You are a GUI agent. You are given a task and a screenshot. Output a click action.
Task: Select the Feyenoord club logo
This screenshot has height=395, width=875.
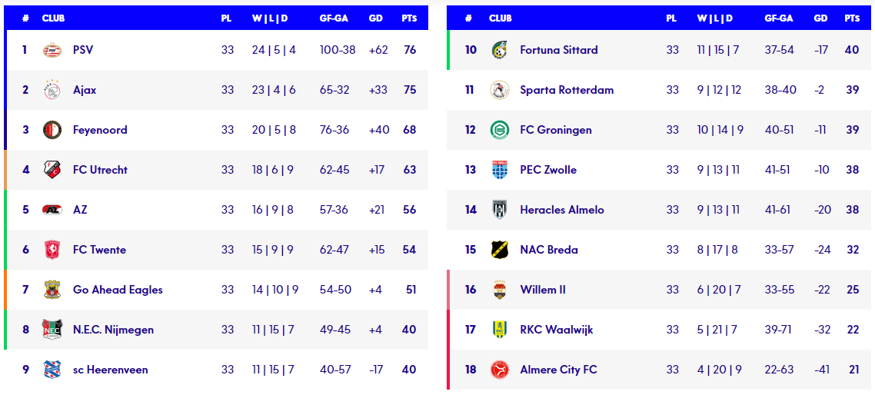[52, 130]
